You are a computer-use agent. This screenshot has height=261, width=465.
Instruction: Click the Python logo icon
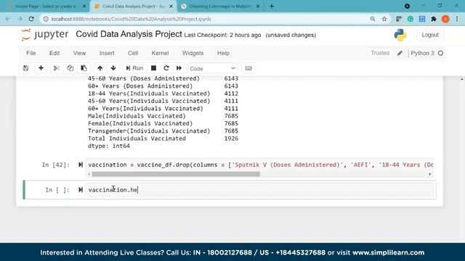[x=400, y=35]
